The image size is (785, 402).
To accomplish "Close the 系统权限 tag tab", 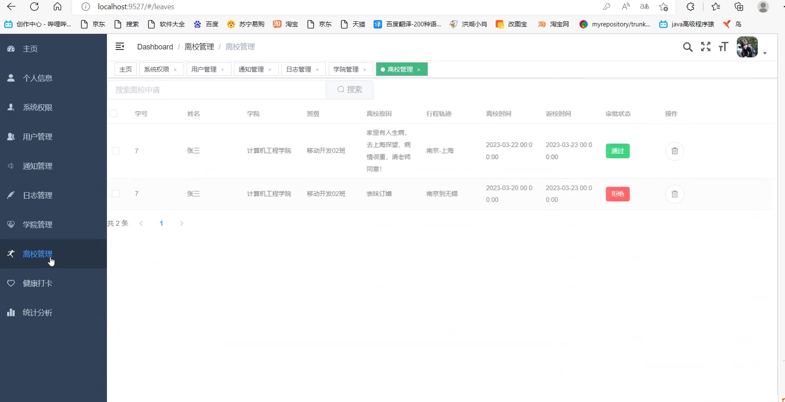I will (x=175, y=70).
